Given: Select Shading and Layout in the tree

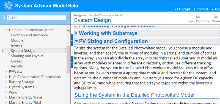Looking at the screenshot, I should (x=27, y=56).
